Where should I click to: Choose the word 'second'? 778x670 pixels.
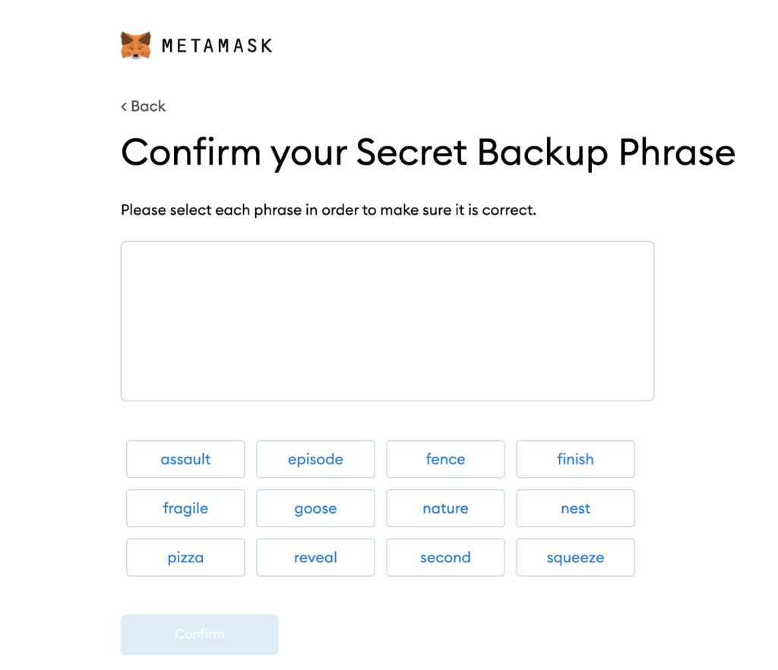(445, 558)
